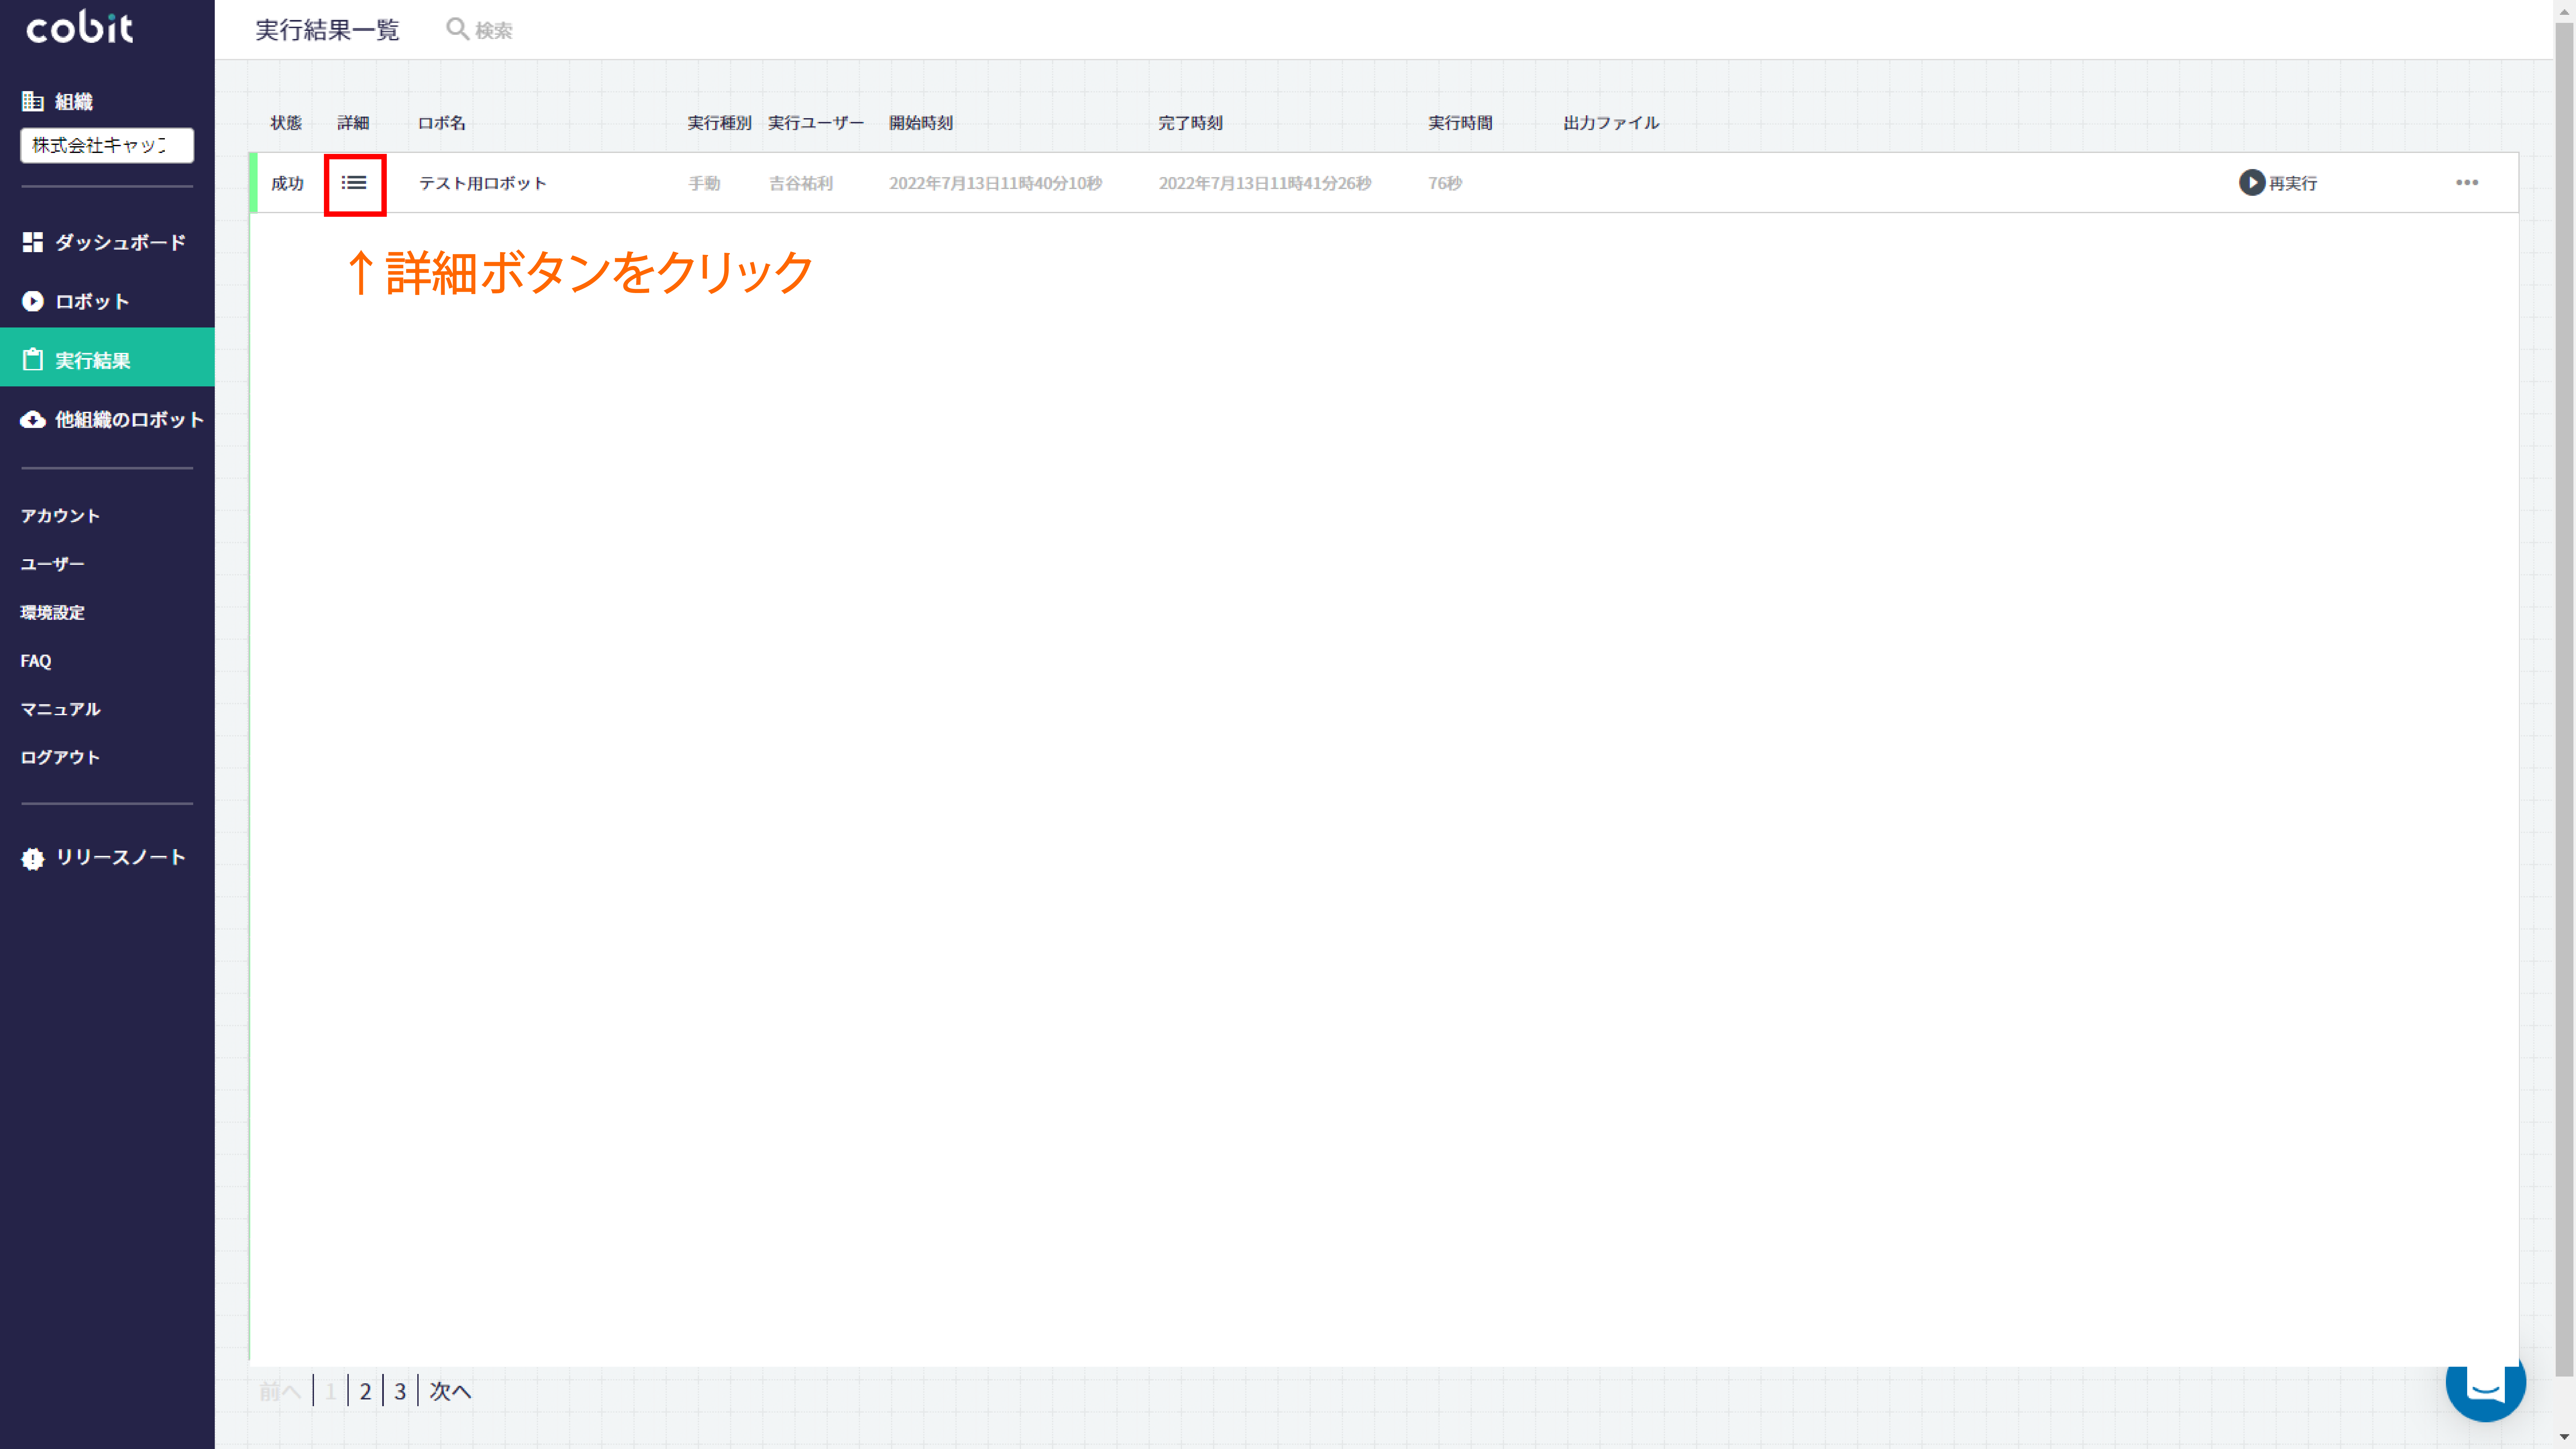Screen dimensions: 2576x1449
Task: Open the アカウント link
Action: click(60, 516)
